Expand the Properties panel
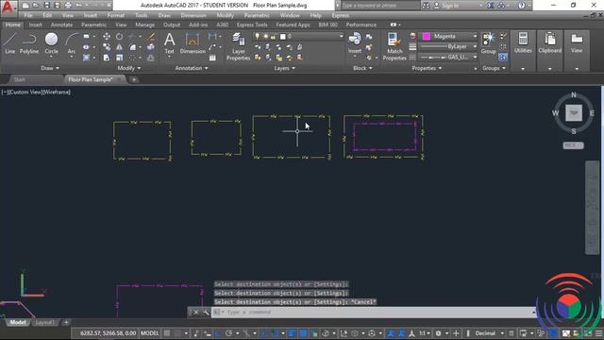 427,68
